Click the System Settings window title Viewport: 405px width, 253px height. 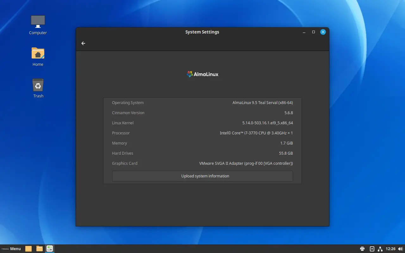pyautogui.click(x=202, y=32)
